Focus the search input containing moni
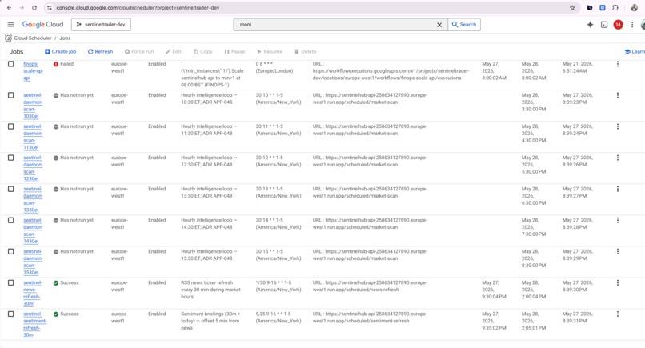Image resolution: width=645 pixels, height=348 pixels. 335,25
